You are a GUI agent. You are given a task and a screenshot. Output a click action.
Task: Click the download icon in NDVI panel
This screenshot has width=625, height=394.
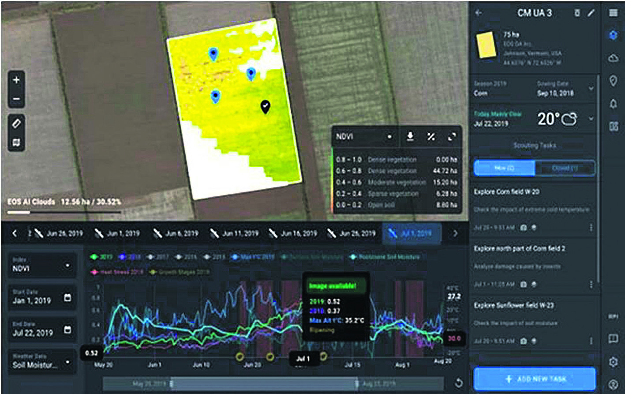click(x=410, y=137)
